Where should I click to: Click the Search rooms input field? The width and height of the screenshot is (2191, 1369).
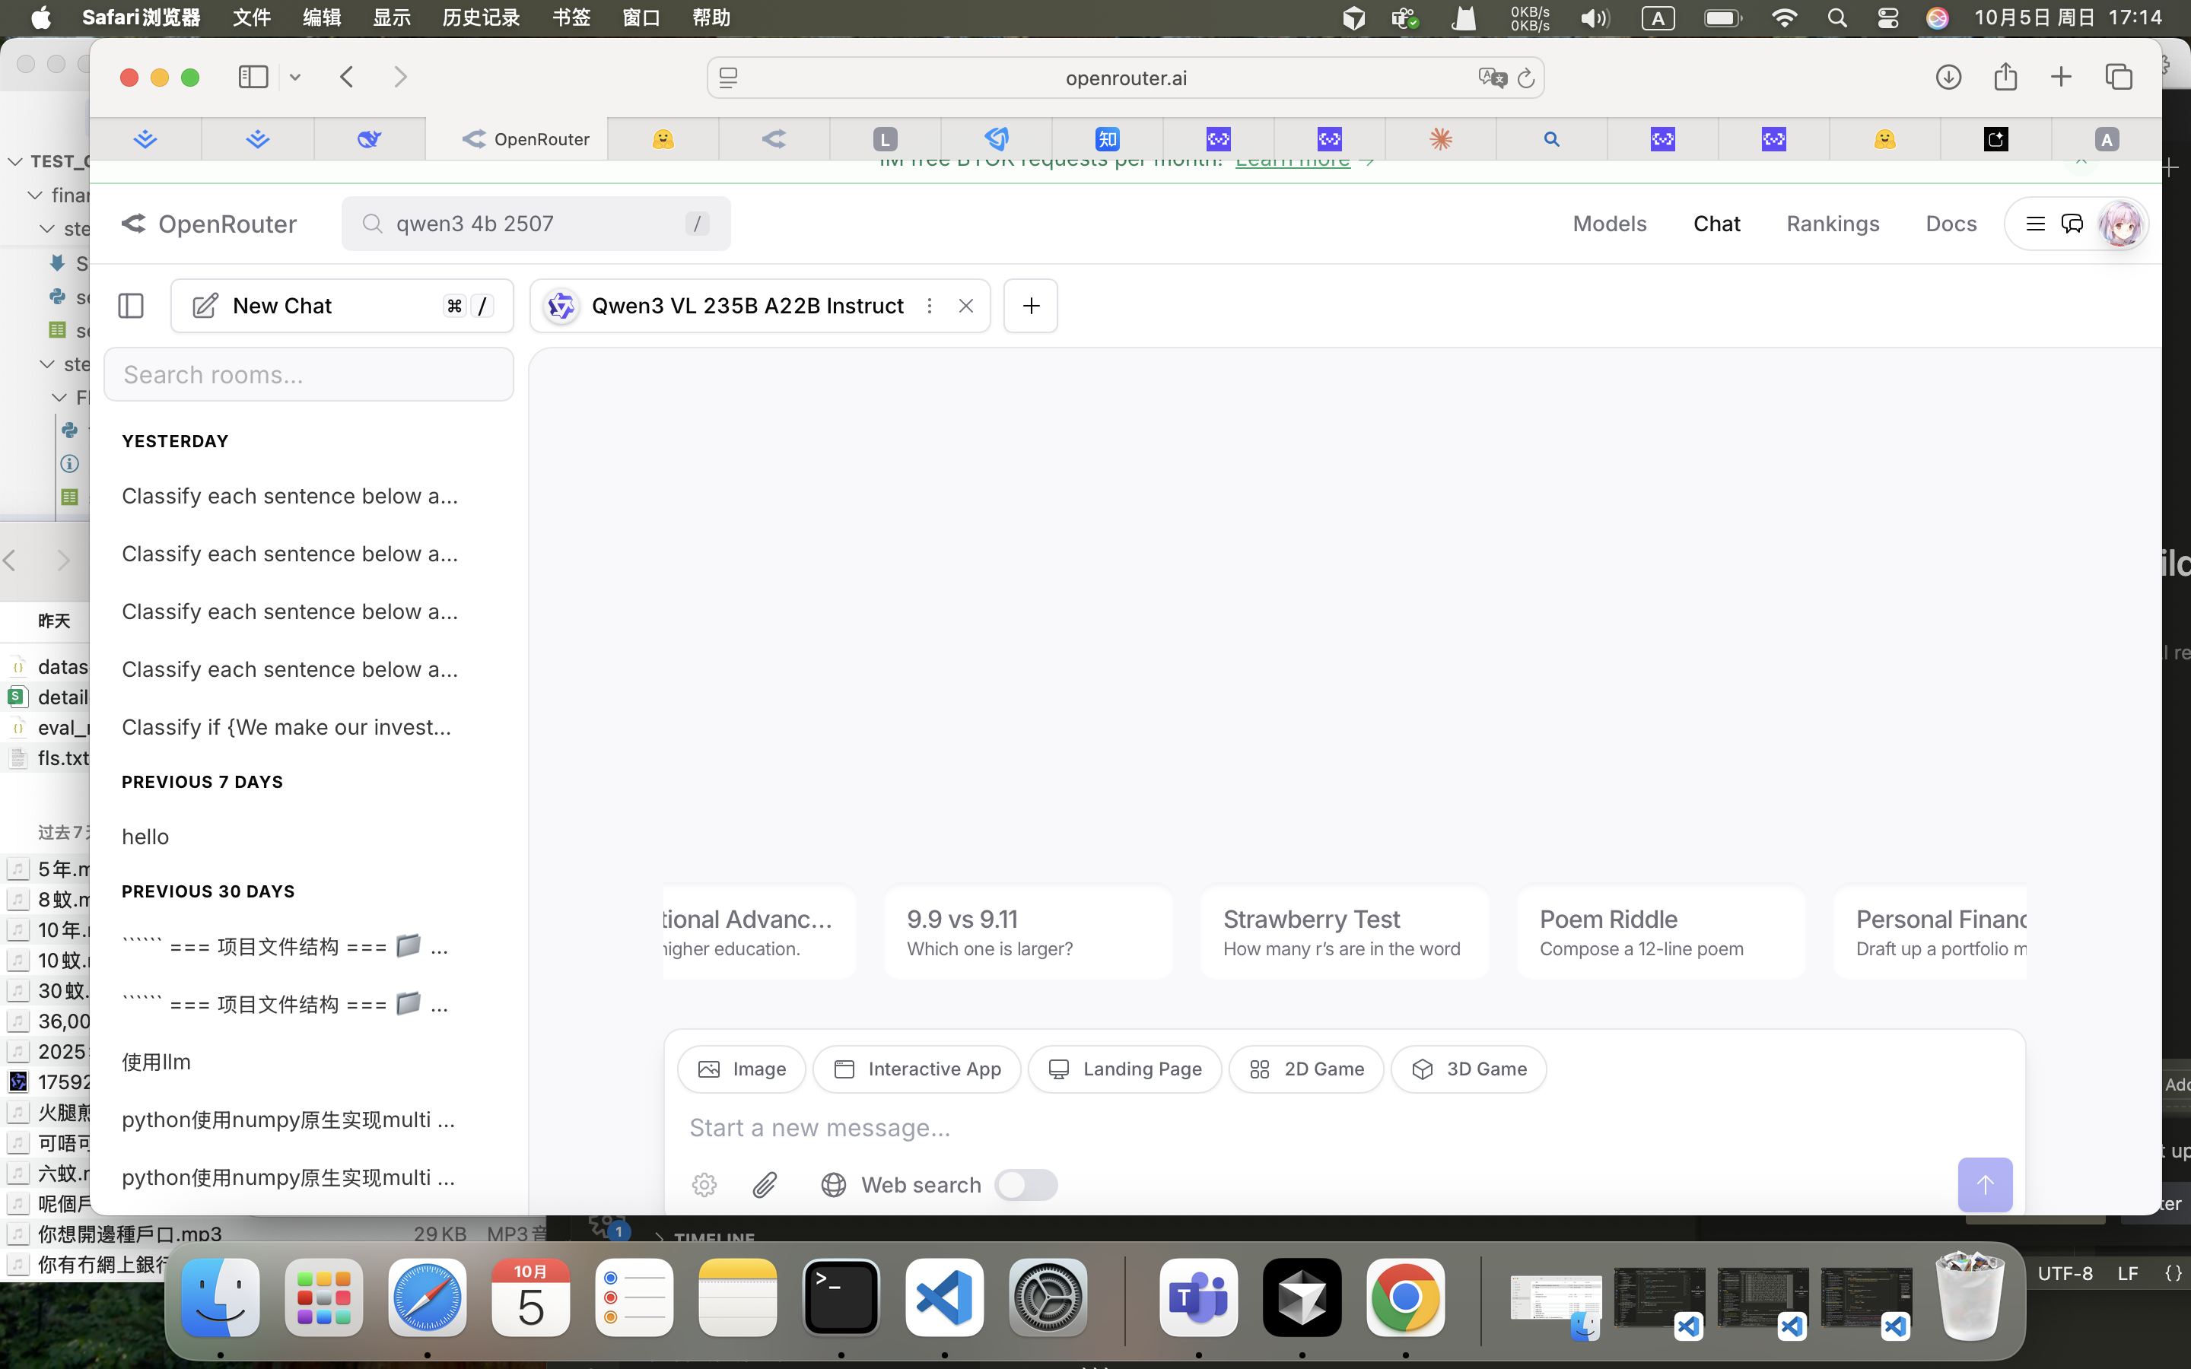(x=309, y=375)
